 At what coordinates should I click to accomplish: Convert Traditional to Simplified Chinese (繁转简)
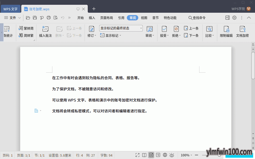click(26, 28)
